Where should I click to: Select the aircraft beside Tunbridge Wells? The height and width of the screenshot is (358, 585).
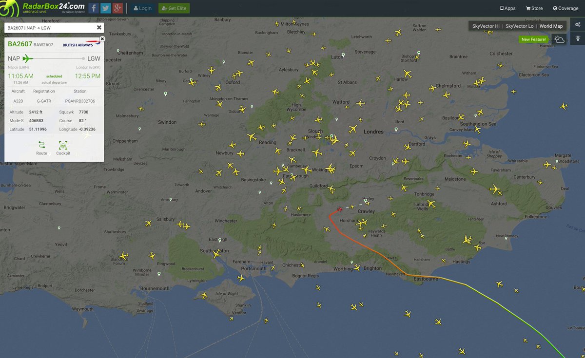(431, 204)
